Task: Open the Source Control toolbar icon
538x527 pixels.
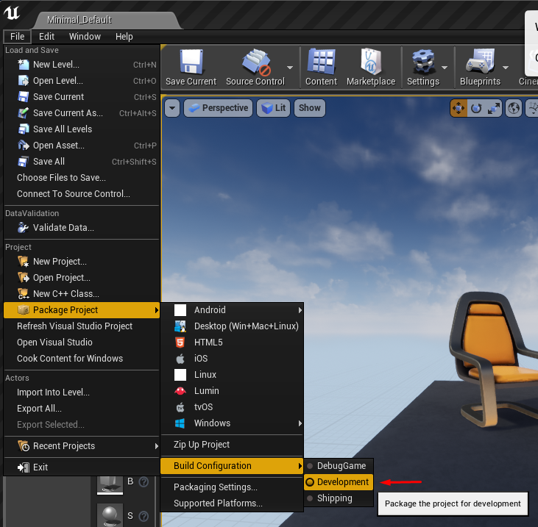Action: [x=255, y=62]
